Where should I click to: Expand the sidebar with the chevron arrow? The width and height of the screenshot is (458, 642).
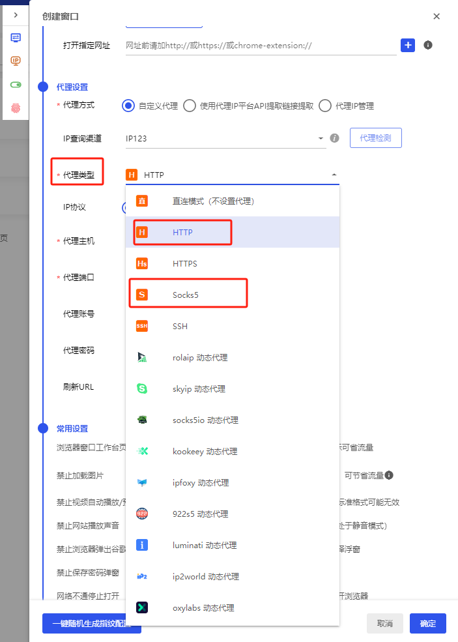coord(16,15)
